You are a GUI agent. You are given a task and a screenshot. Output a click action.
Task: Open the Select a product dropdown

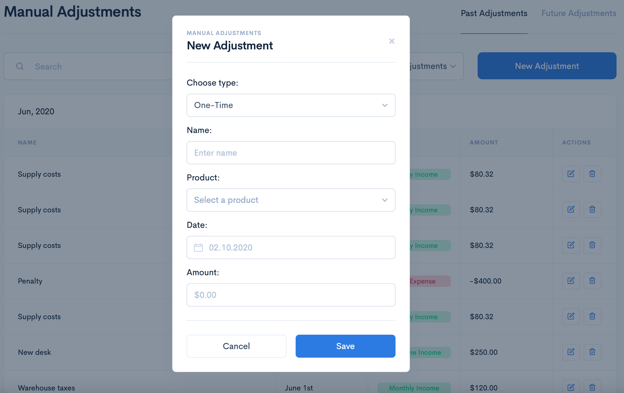291,200
